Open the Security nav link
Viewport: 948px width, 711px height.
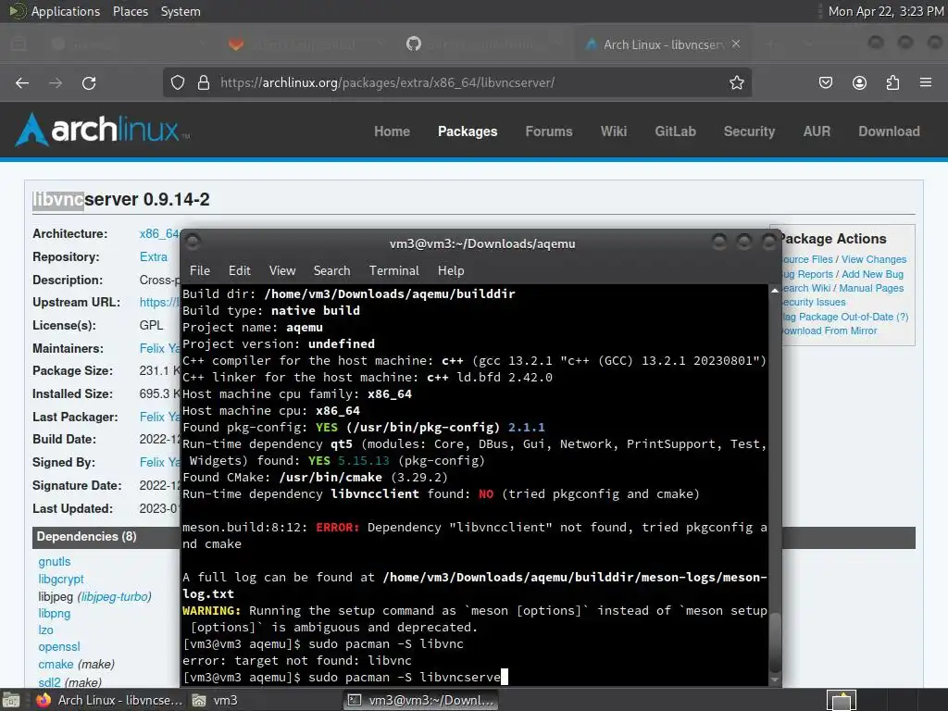tap(749, 131)
